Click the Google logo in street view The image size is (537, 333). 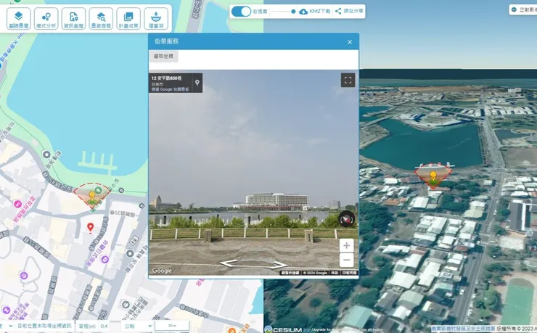(162, 271)
